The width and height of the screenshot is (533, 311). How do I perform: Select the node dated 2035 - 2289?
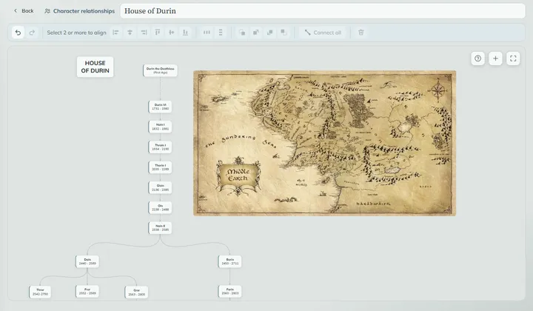160,167
